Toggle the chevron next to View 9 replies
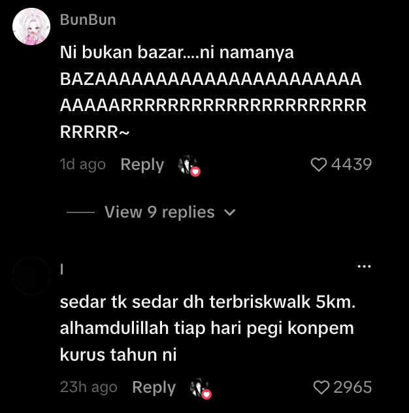 point(229,212)
